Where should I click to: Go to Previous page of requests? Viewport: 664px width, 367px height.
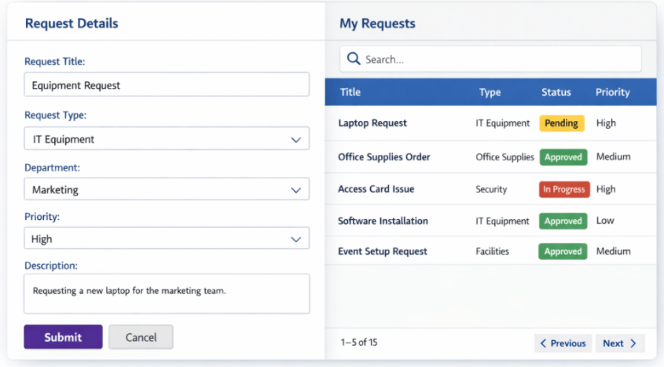563,343
